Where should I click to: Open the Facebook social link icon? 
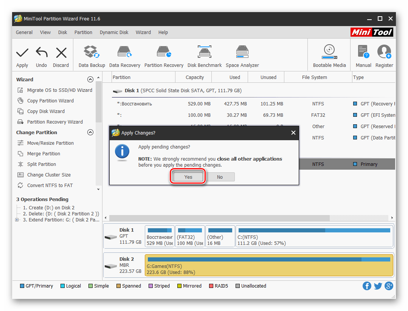[x=367, y=286]
